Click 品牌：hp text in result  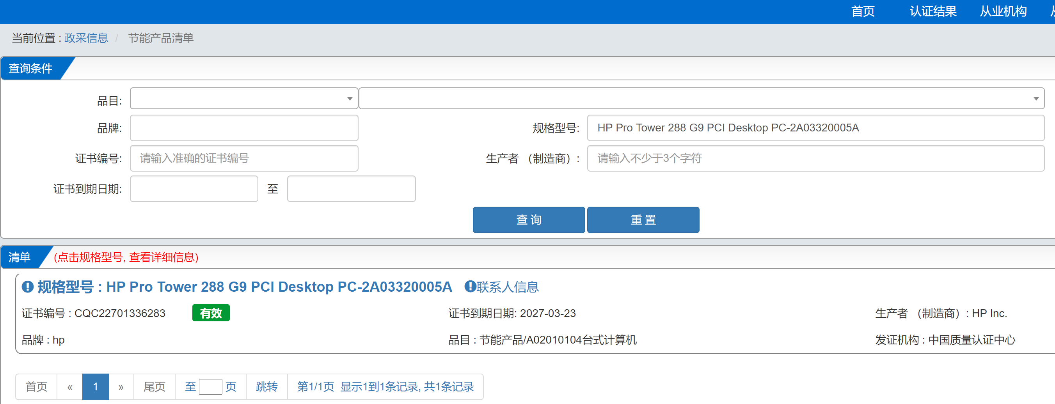point(43,340)
